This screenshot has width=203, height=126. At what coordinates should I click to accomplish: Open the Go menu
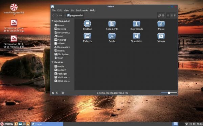72,10
